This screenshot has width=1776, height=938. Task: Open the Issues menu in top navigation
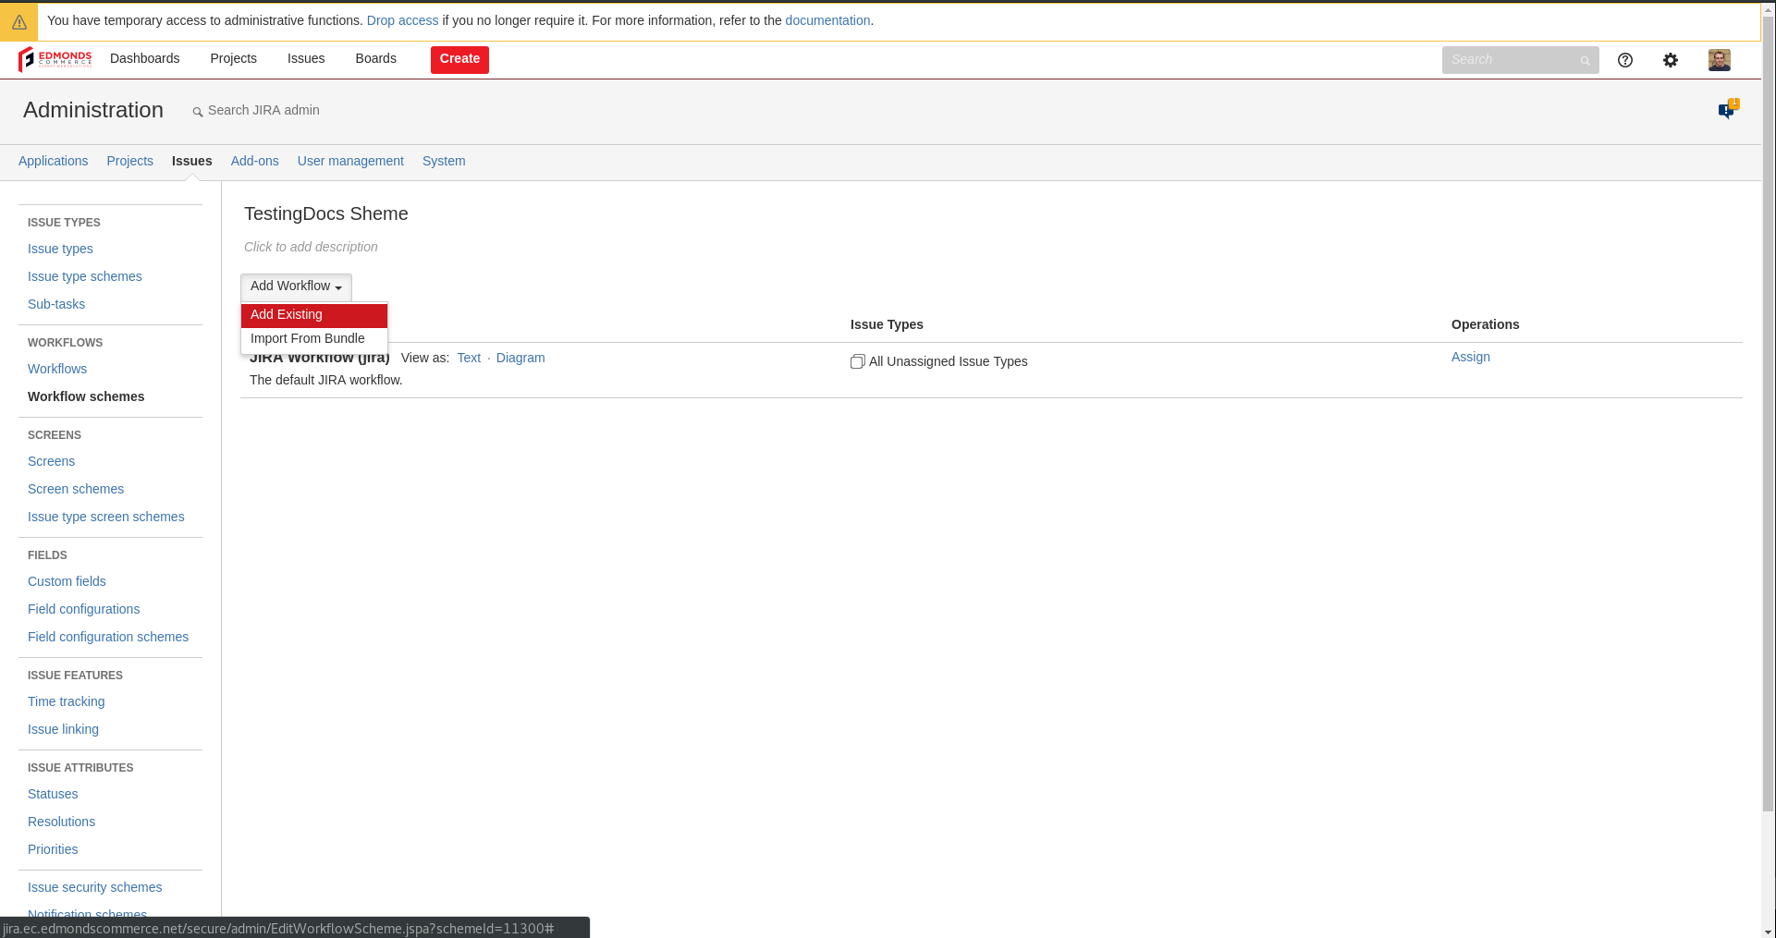[x=306, y=58]
